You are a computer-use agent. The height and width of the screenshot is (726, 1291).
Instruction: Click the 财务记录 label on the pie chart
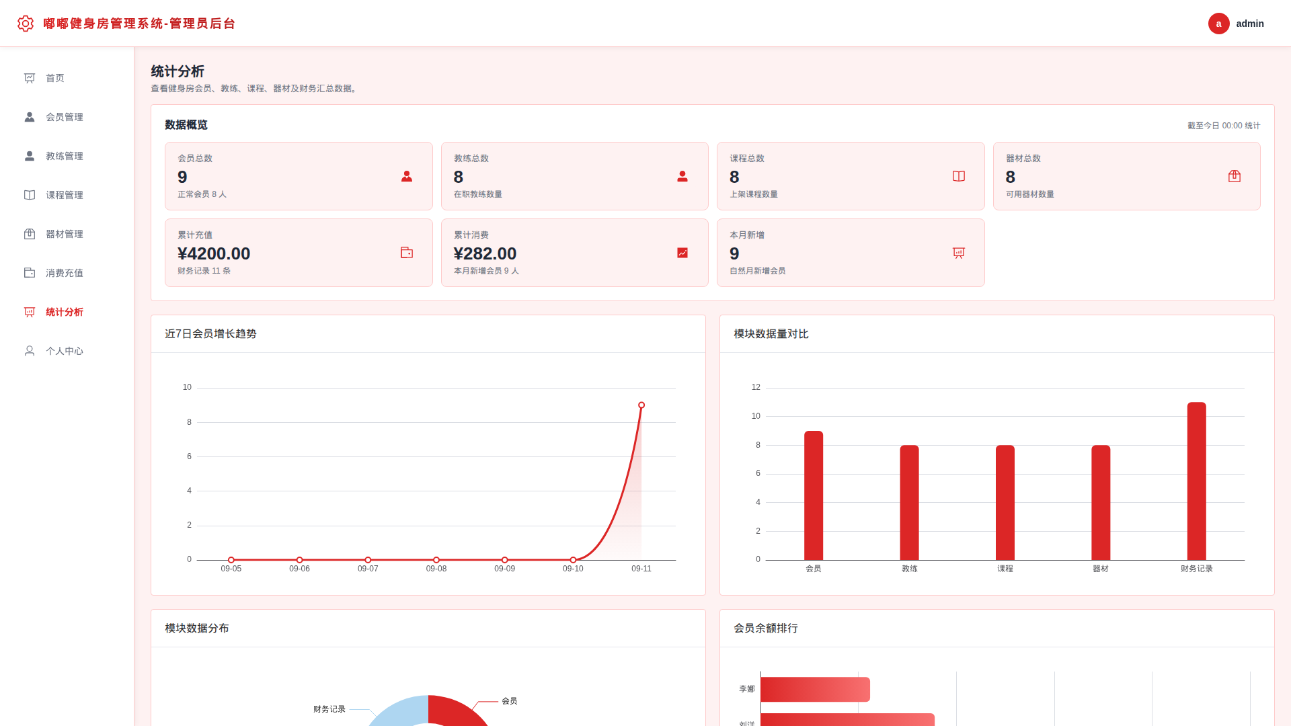pyautogui.click(x=329, y=709)
